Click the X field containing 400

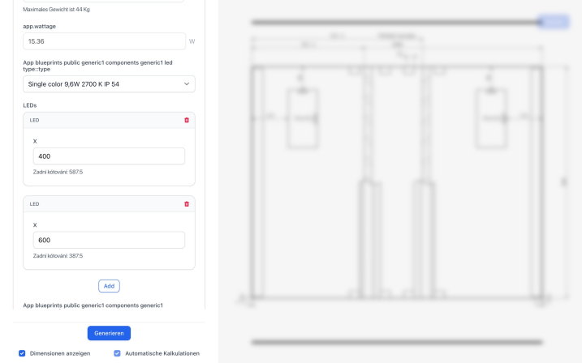[x=109, y=156]
